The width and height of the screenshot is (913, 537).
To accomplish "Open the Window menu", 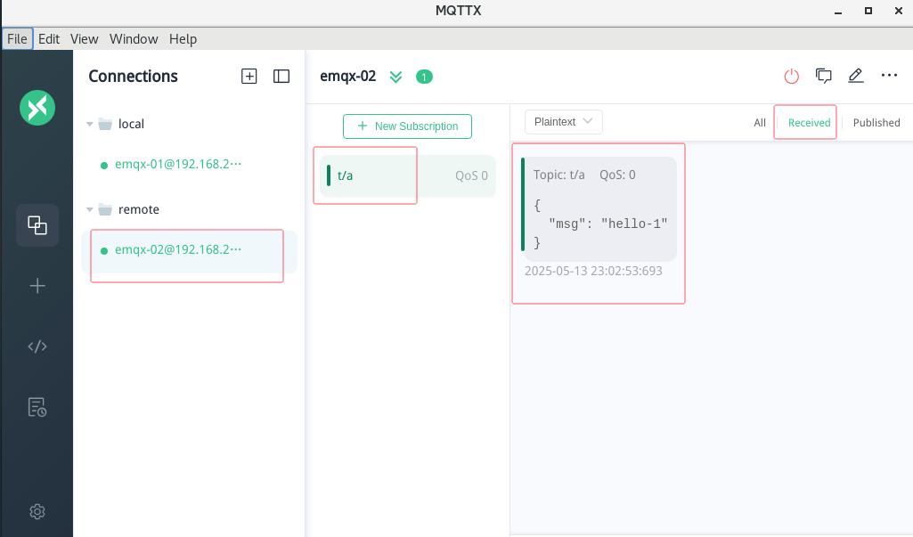I will pyautogui.click(x=134, y=39).
